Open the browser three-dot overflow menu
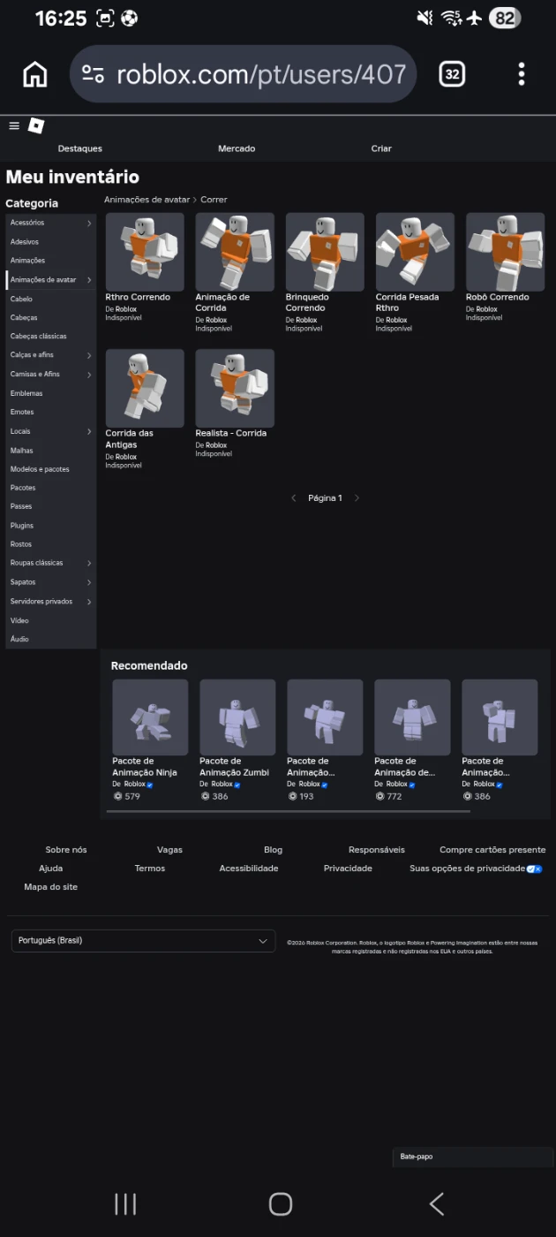The image size is (556, 1237). (x=522, y=75)
